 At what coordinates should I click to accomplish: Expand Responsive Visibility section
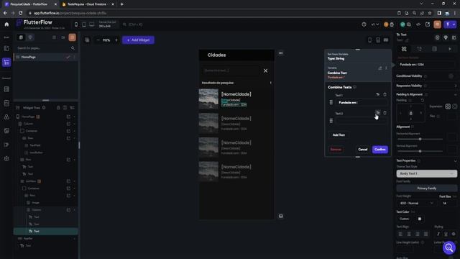click(x=455, y=86)
